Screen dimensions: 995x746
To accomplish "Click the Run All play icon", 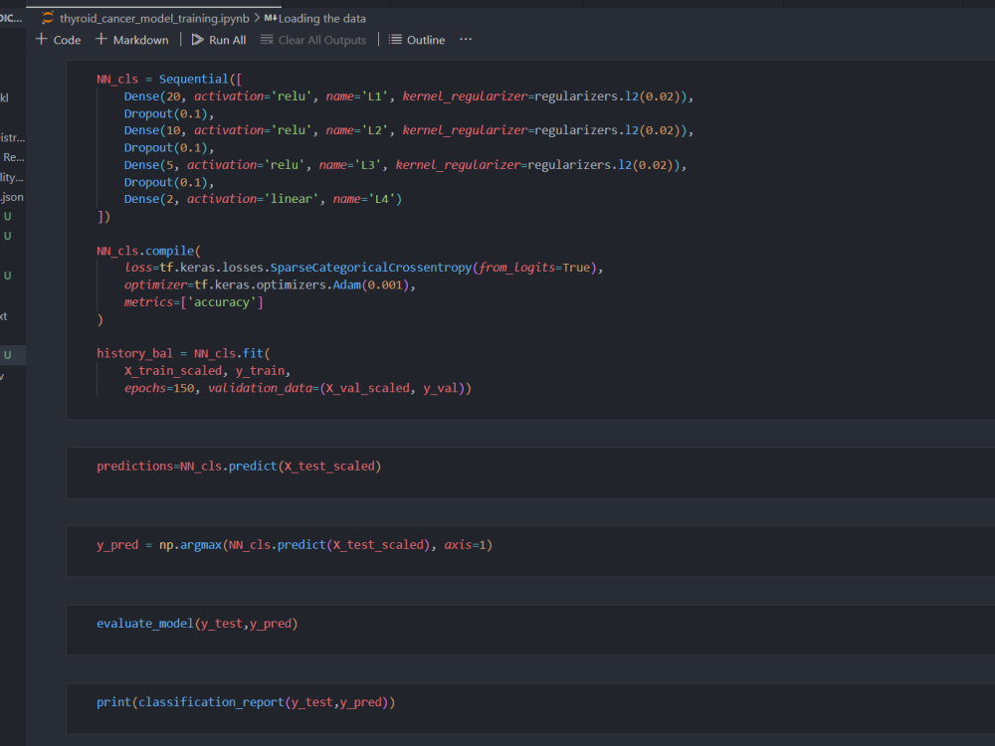I will point(197,40).
